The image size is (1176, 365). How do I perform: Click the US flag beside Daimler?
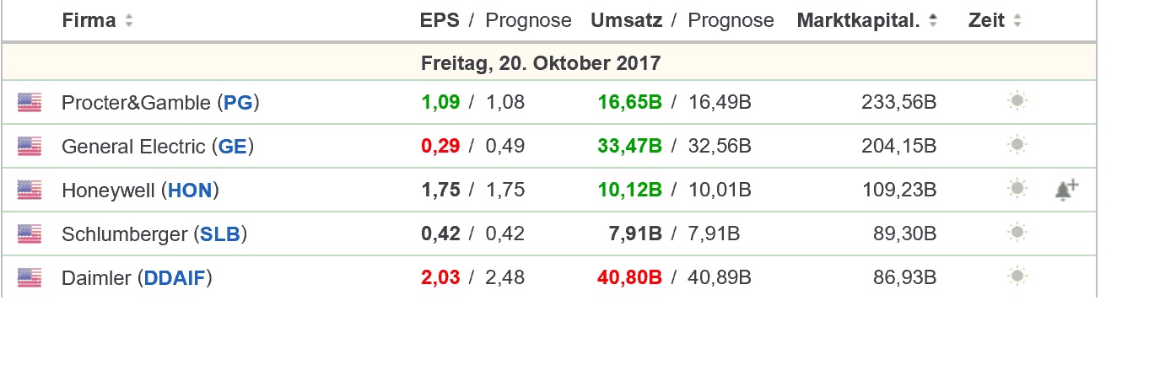(x=30, y=276)
